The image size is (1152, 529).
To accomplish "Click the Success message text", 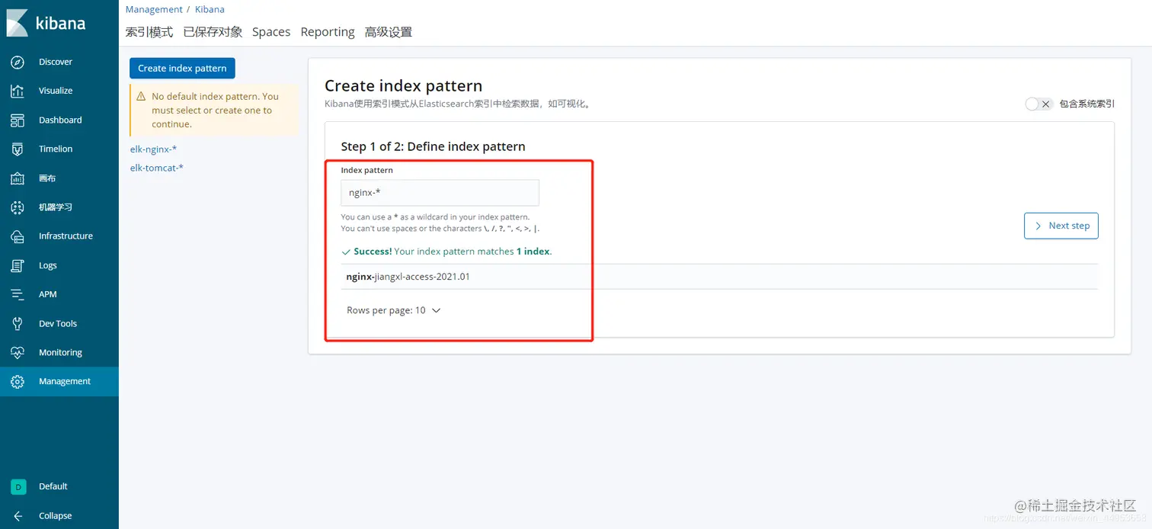I will 453,252.
